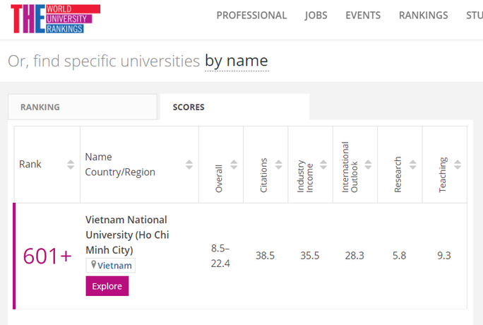Open the 'by name' search selector
The height and width of the screenshot is (325, 483).
coord(237,61)
